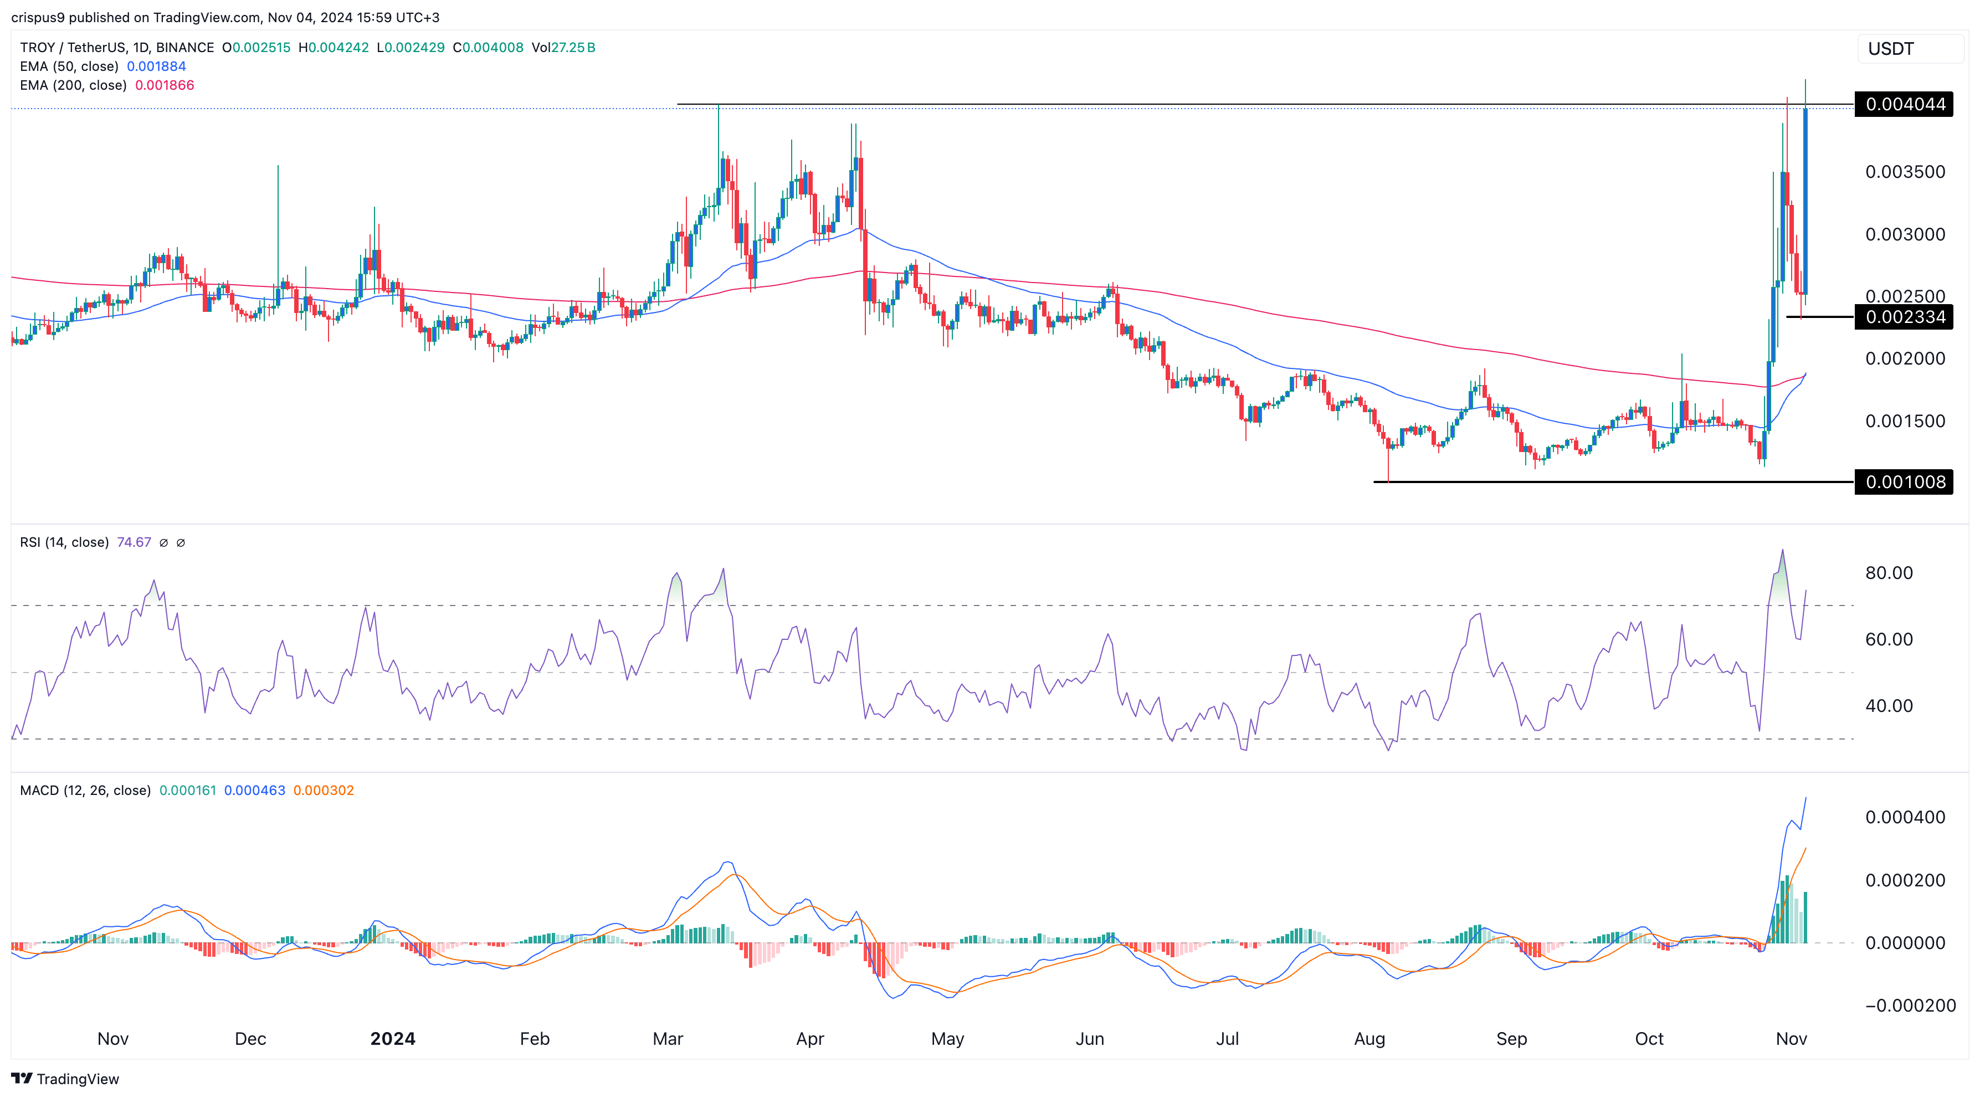Click the close price C0.004008
This screenshot has height=1098, width=1980.
point(488,48)
